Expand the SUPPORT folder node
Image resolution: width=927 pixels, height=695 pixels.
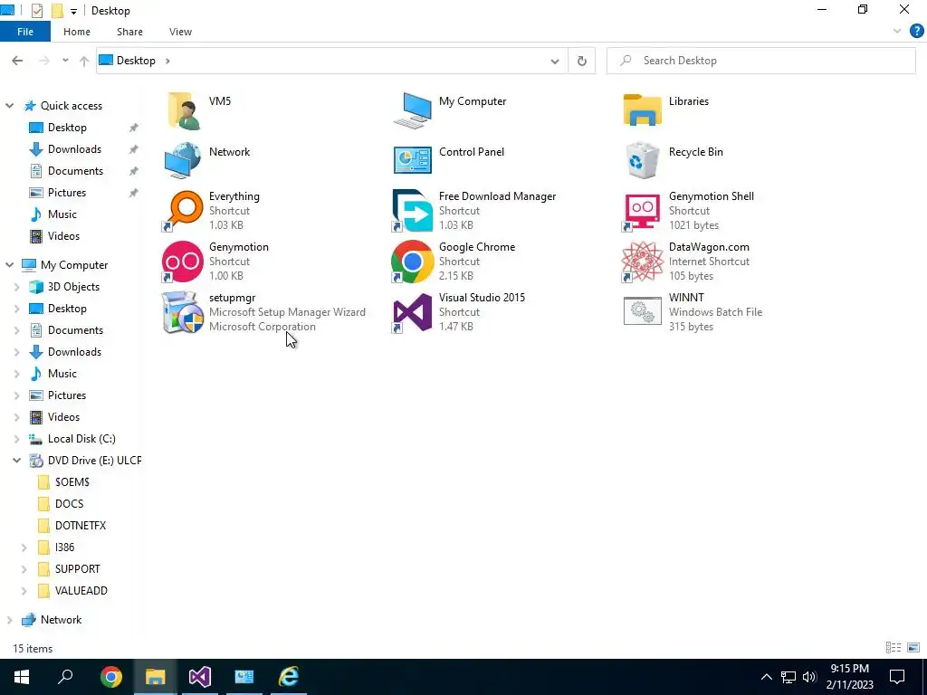24,569
